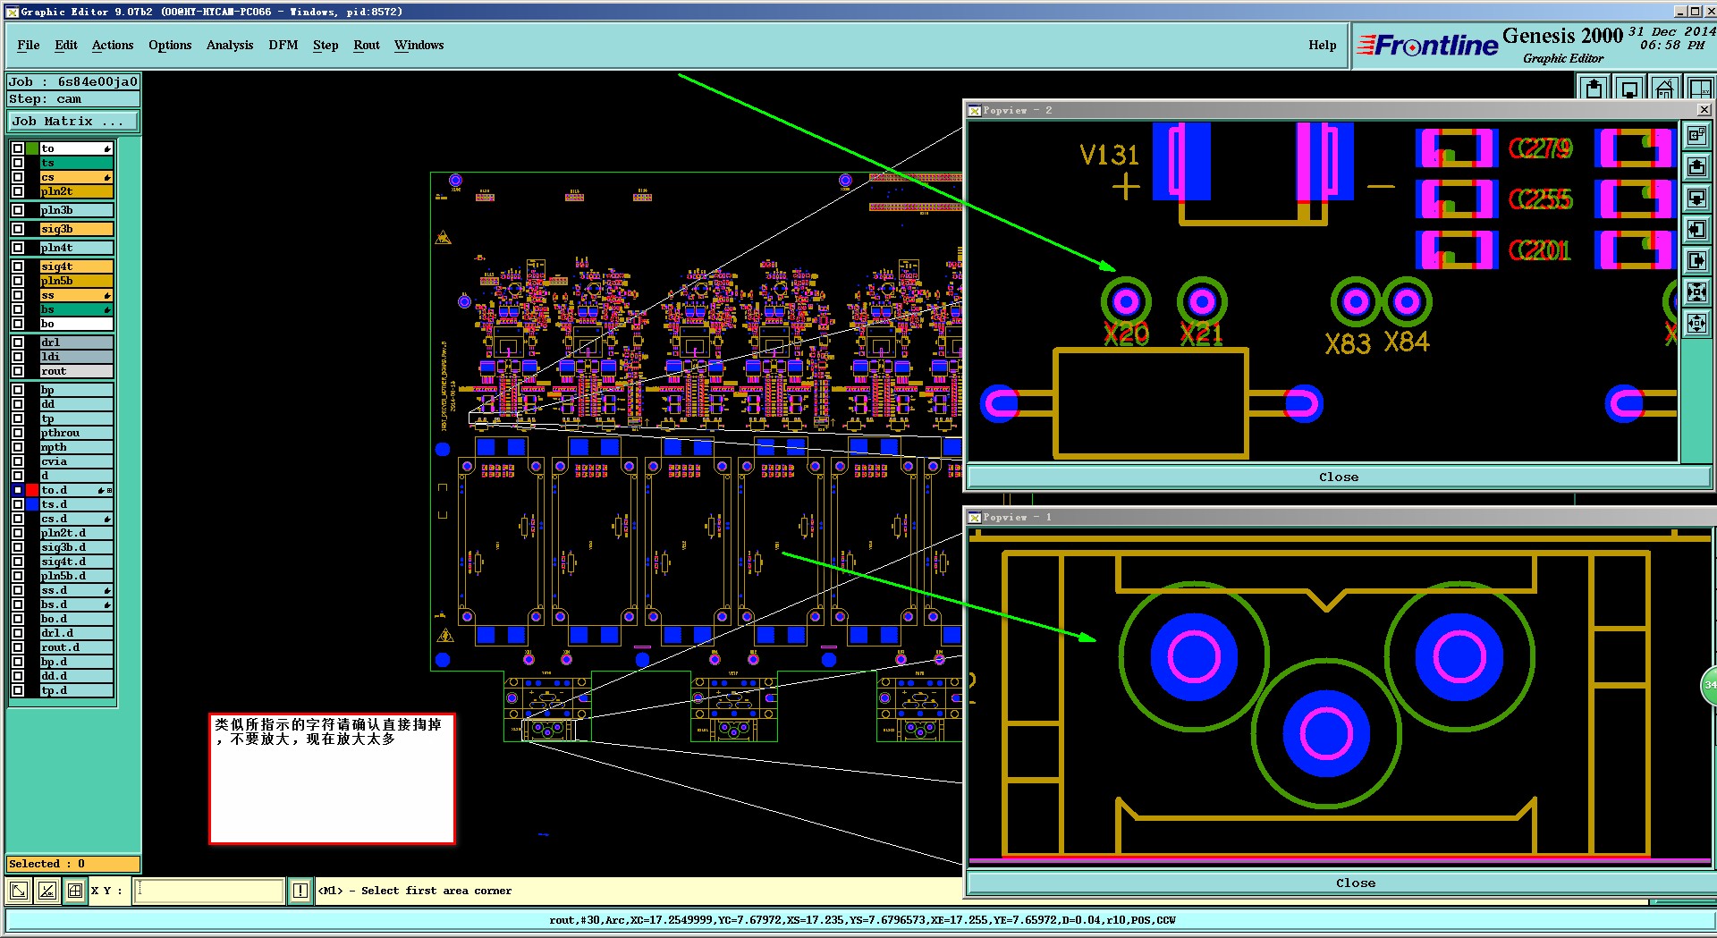
Task: Select the 'sig4t' layer name
Action: [76, 266]
